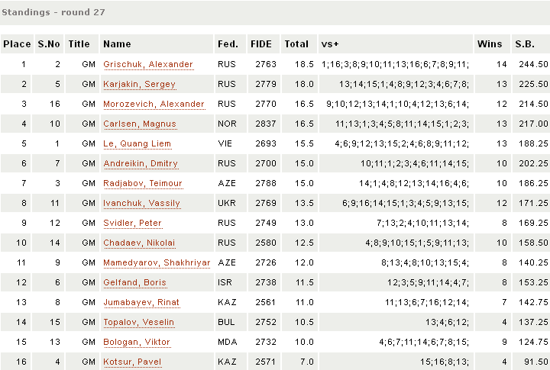Screen dimensions: 550x370
Task: Open Le, Quang Liem link
Action: click(x=137, y=144)
